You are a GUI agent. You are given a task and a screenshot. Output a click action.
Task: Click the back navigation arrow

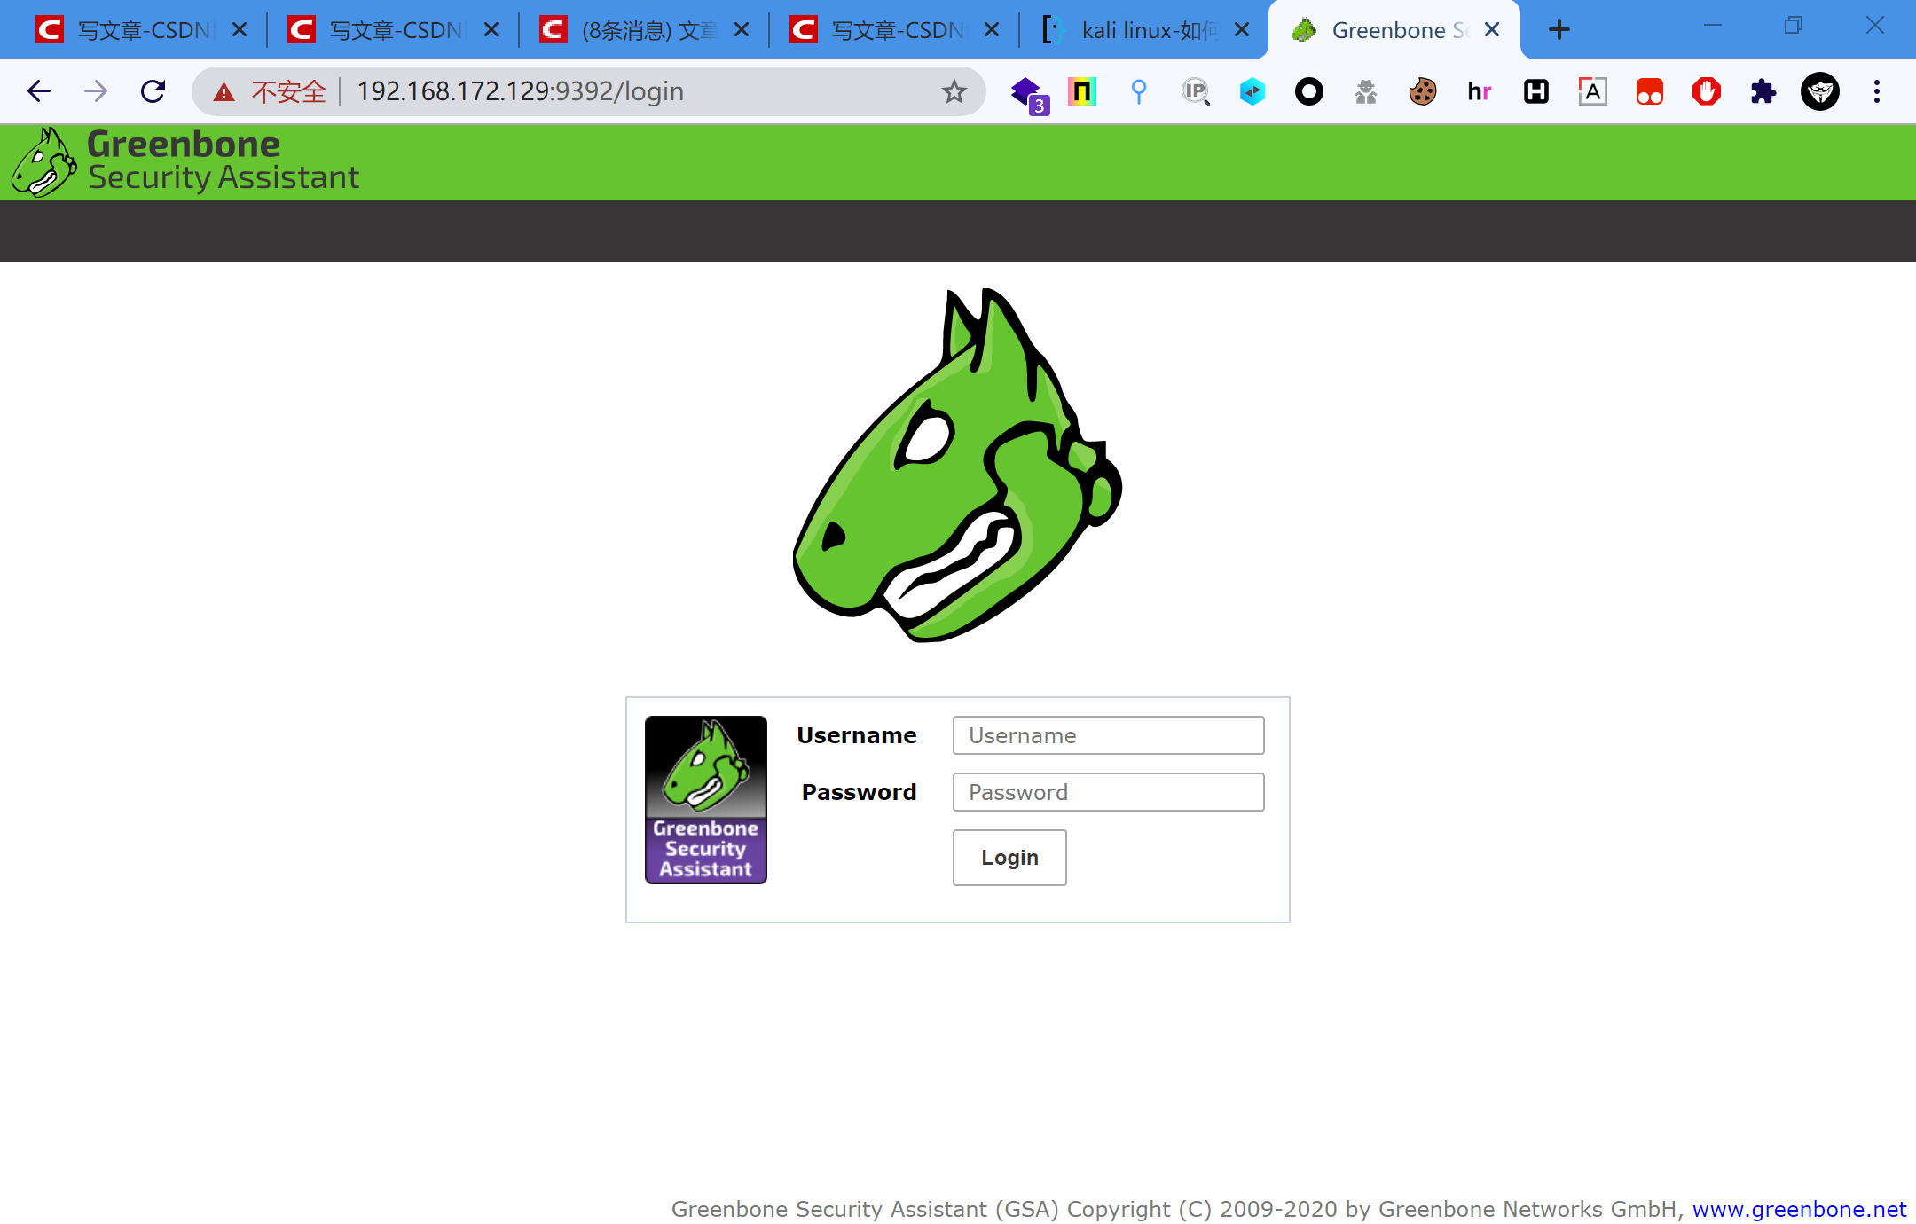tap(38, 90)
